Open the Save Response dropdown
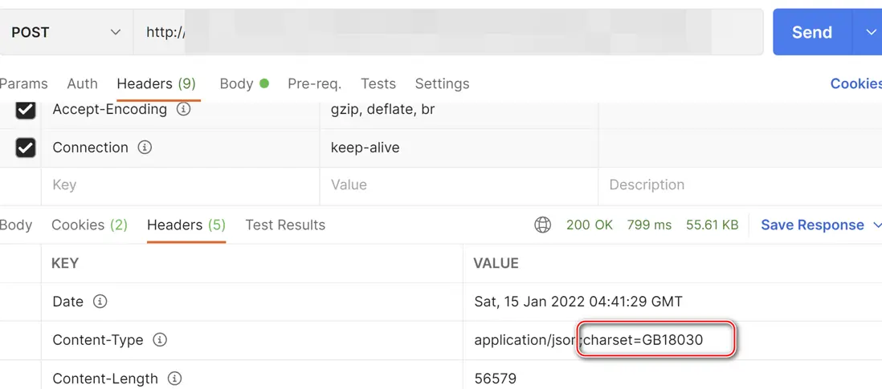 (876, 225)
